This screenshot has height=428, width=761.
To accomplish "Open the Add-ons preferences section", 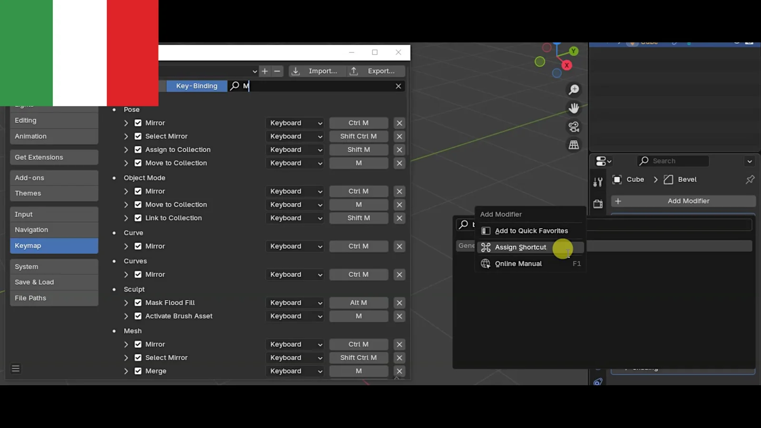I will [x=54, y=178].
